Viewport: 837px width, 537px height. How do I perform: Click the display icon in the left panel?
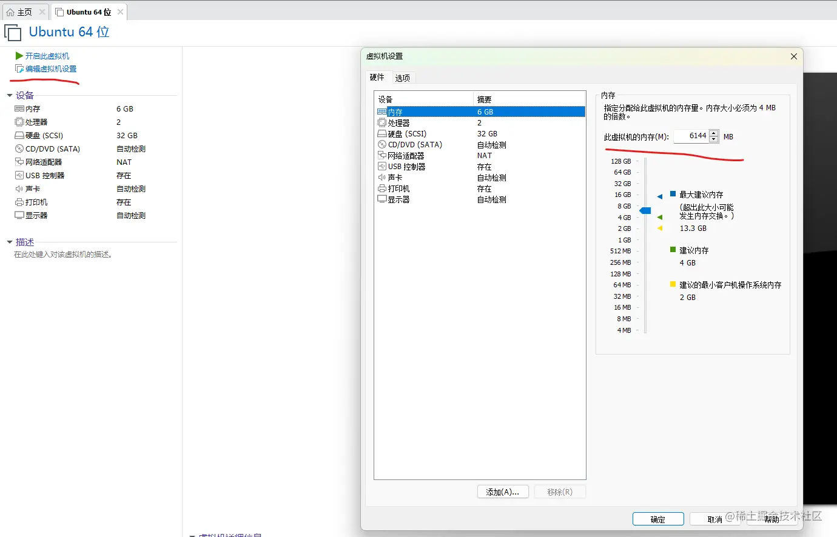pos(19,216)
